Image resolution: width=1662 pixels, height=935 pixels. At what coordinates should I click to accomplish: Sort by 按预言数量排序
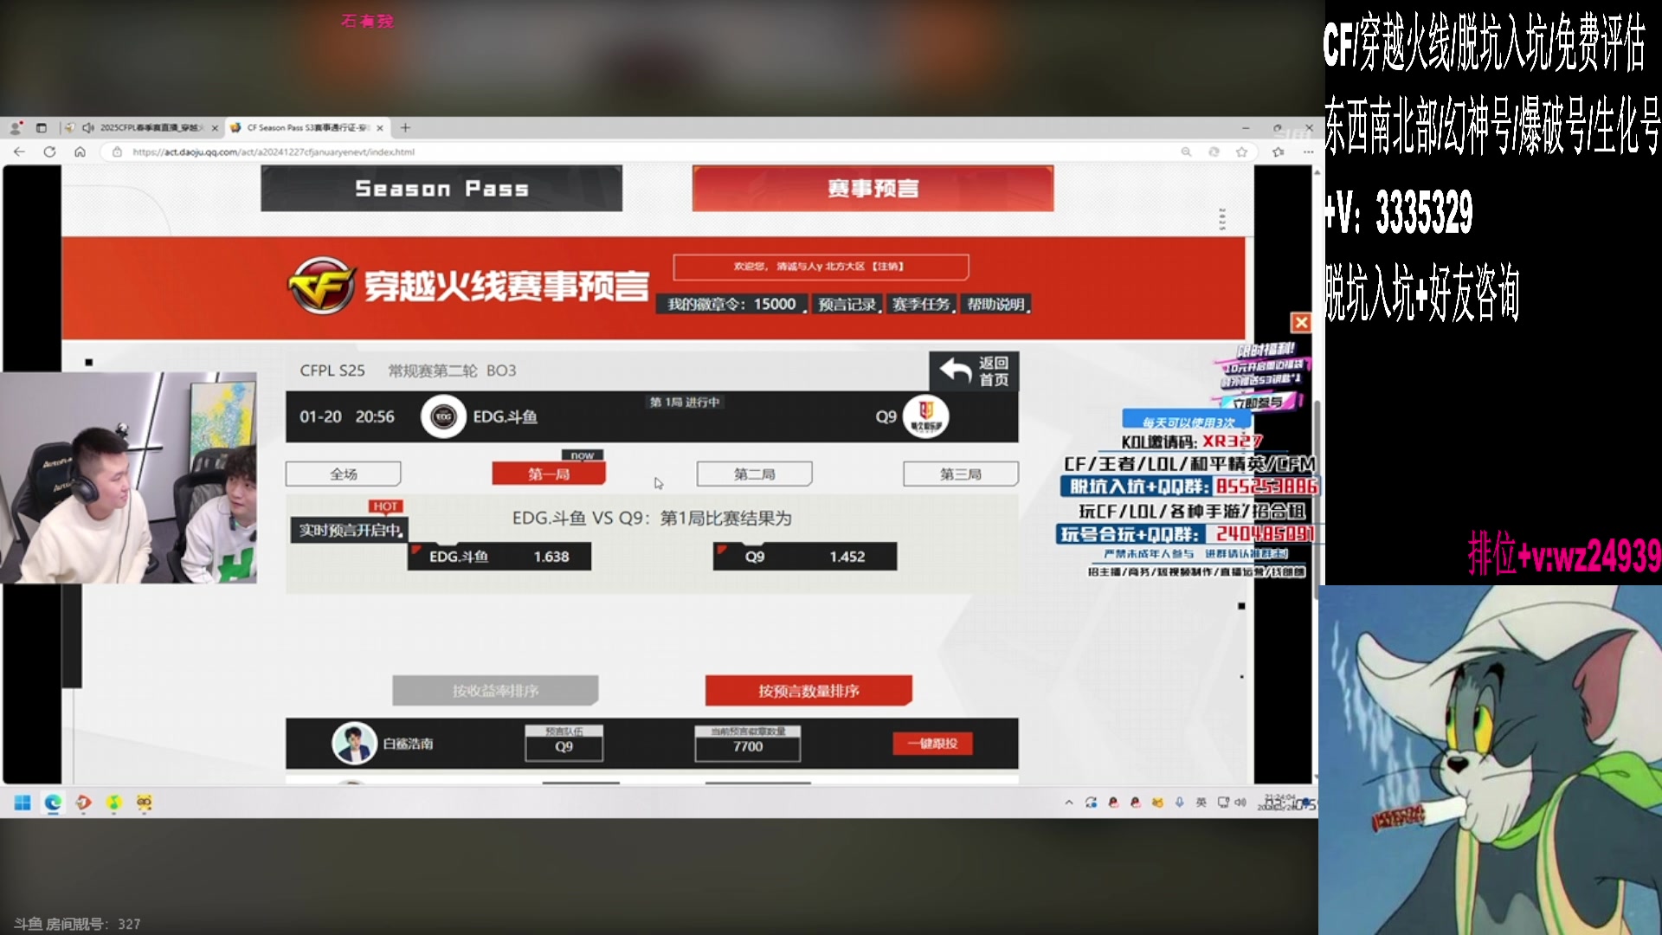(x=808, y=691)
